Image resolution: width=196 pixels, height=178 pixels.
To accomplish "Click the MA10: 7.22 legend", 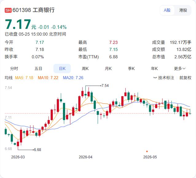I will tap(48, 78).
